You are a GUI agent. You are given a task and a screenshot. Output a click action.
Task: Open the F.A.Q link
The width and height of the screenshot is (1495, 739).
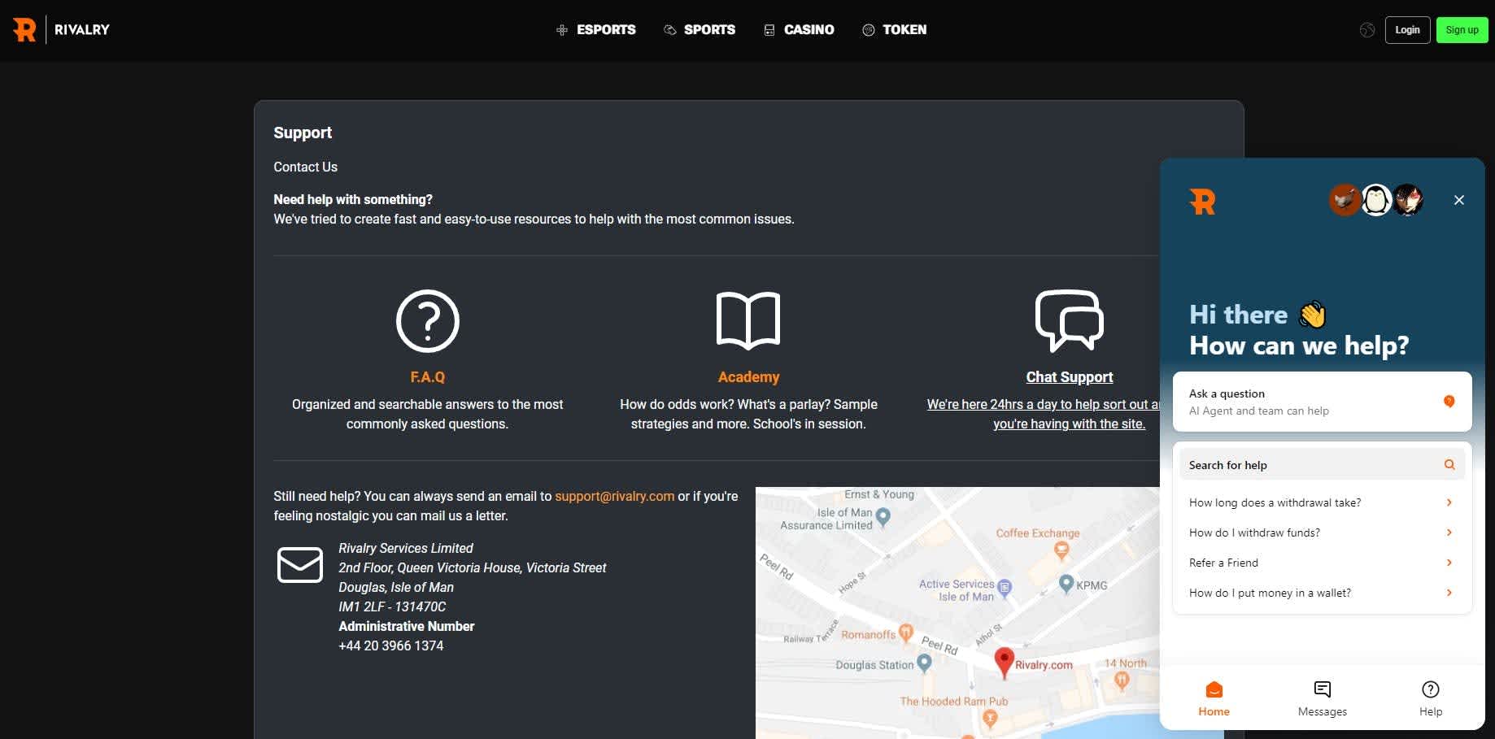tap(428, 377)
